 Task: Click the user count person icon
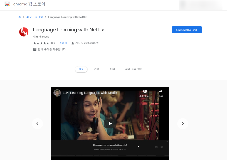click(x=73, y=43)
